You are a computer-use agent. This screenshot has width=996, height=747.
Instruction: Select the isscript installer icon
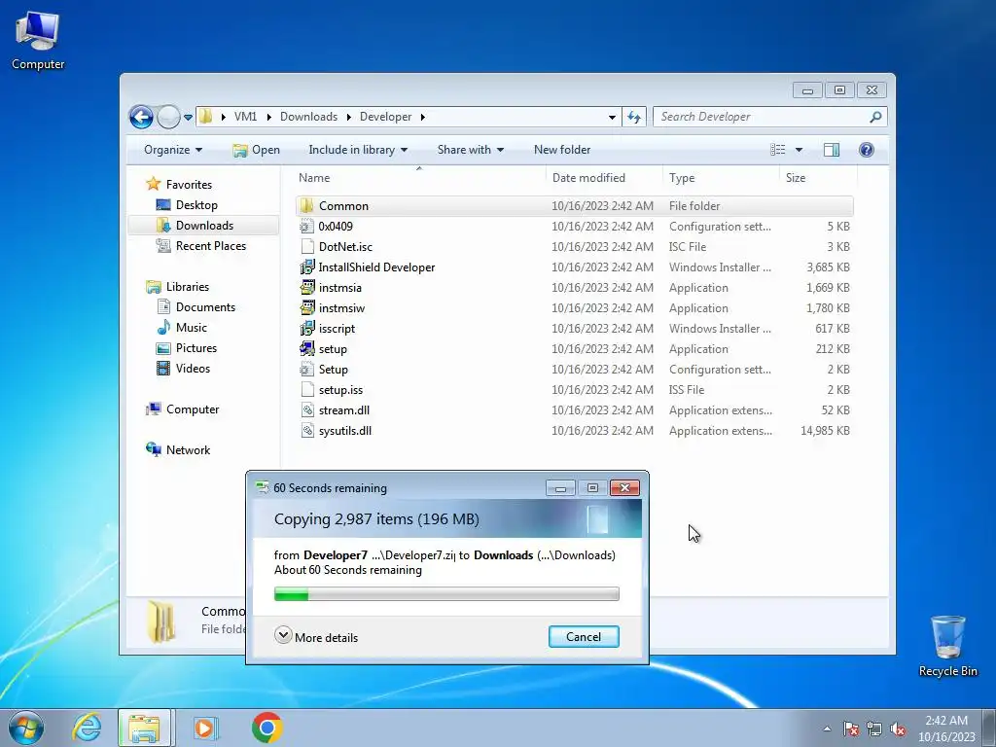[306, 328]
